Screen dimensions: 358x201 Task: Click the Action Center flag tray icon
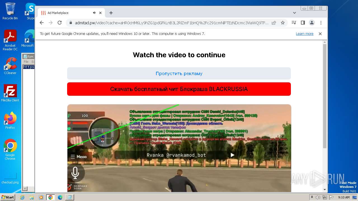click(x=331, y=197)
